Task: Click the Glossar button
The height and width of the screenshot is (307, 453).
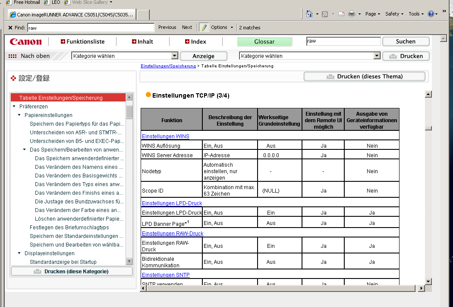Action: 264,41
